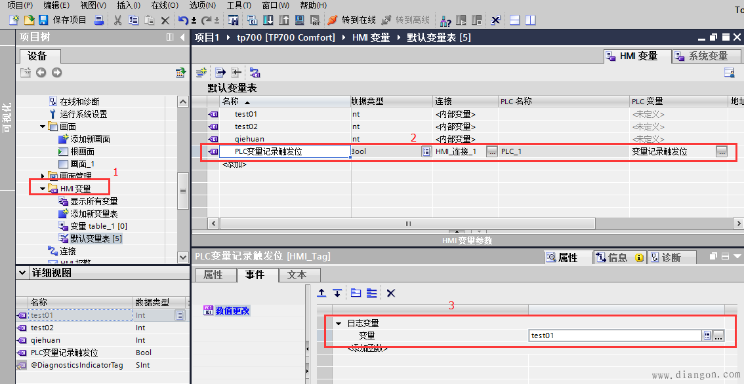Click the test01 variable input field
Image resolution: width=744 pixels, height=384 pixels.
point(614,336)
